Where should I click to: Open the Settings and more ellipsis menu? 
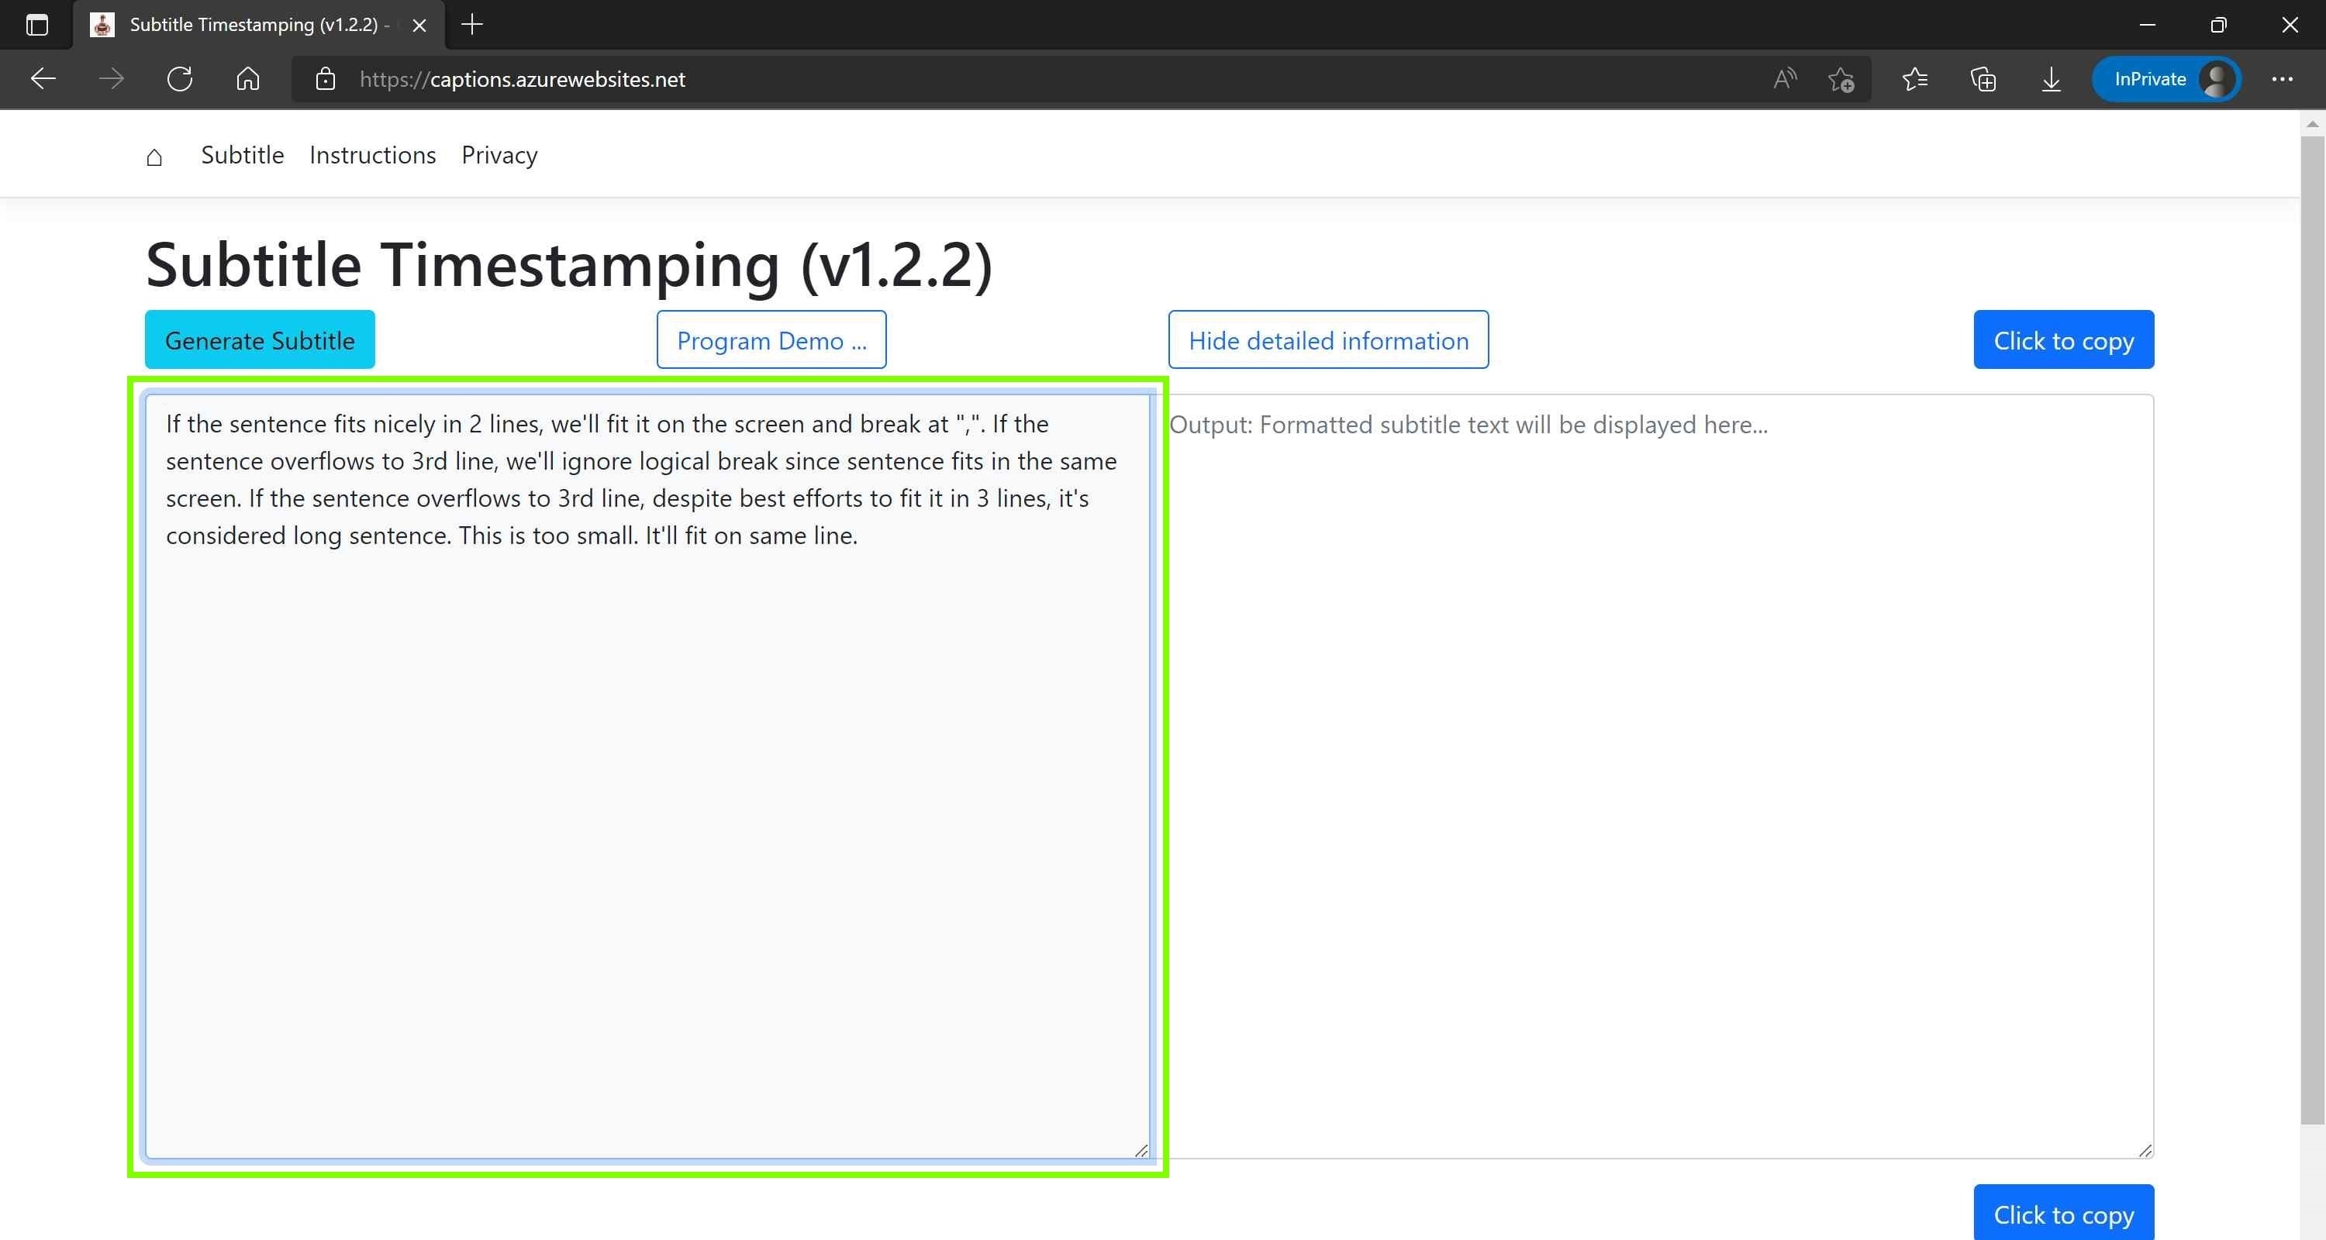2283,79
